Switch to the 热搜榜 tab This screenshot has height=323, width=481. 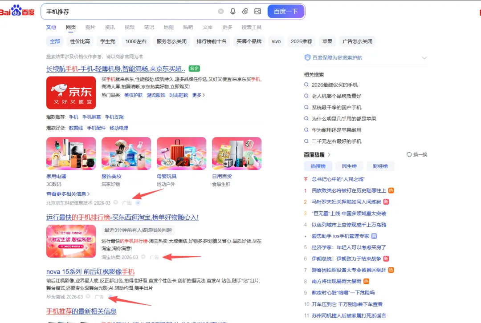tap(318, 166)
